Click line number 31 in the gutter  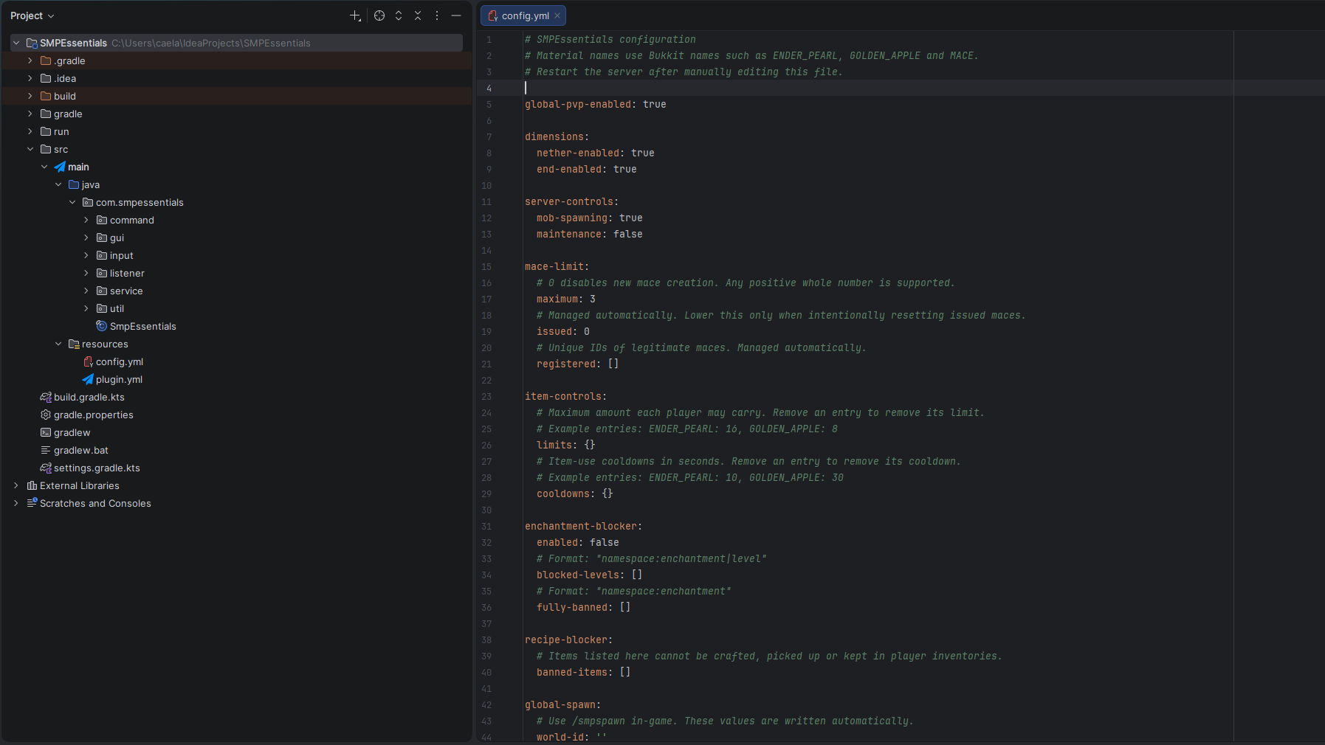486,526
